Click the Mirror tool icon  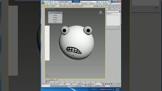click(x=95, y=6)
